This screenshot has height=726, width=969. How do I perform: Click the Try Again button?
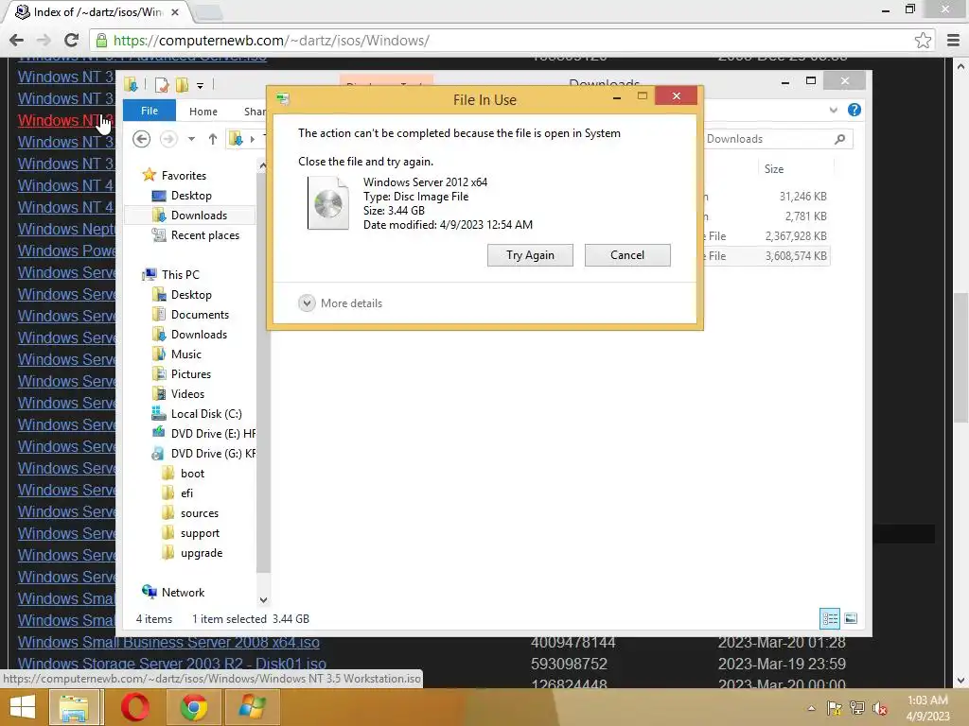pyautogui.click(x=530, y=255)
